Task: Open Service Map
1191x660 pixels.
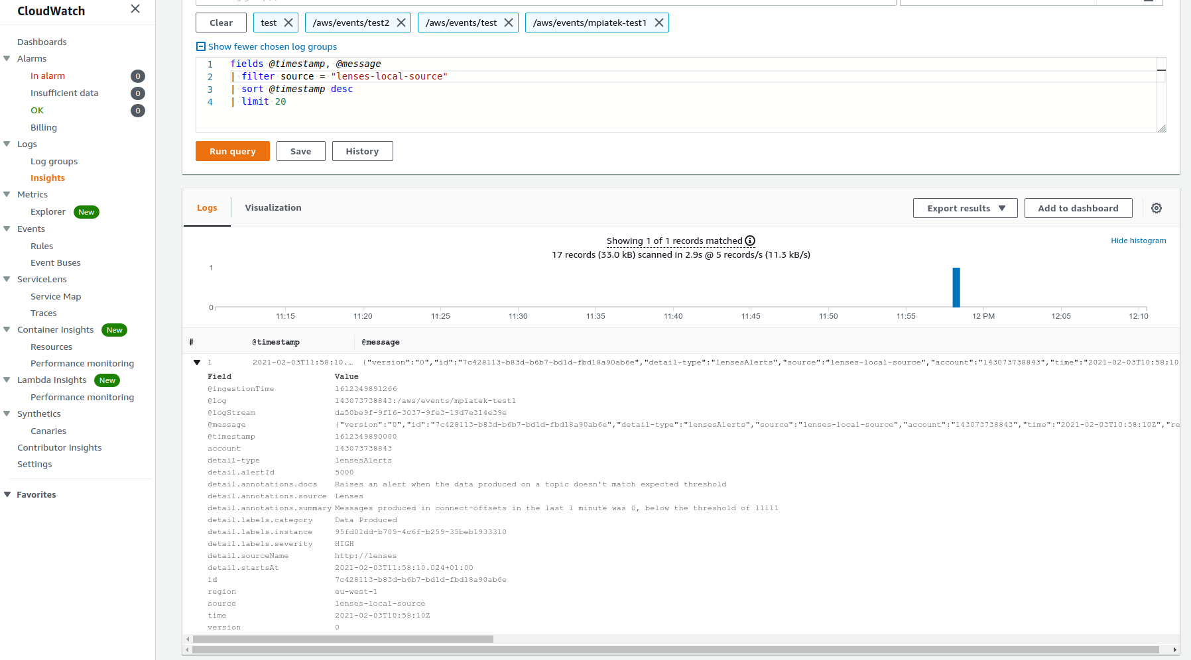Action: click(56, 296)
